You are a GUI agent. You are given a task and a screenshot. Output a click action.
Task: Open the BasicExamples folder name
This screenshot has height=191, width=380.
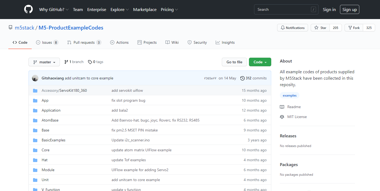coord(53,140)
